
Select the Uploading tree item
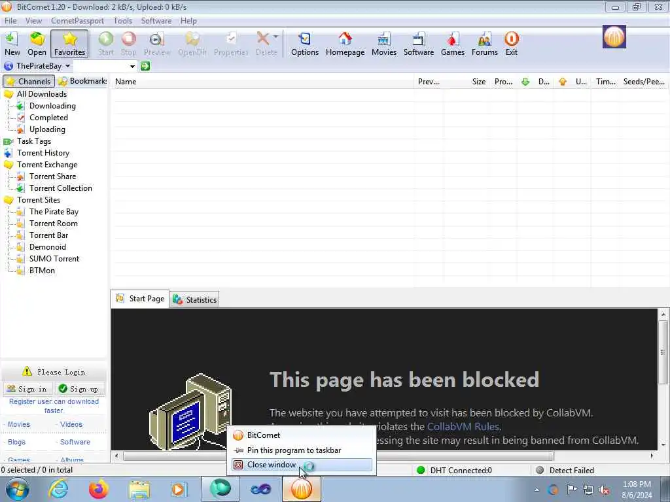tap(47, 129)
